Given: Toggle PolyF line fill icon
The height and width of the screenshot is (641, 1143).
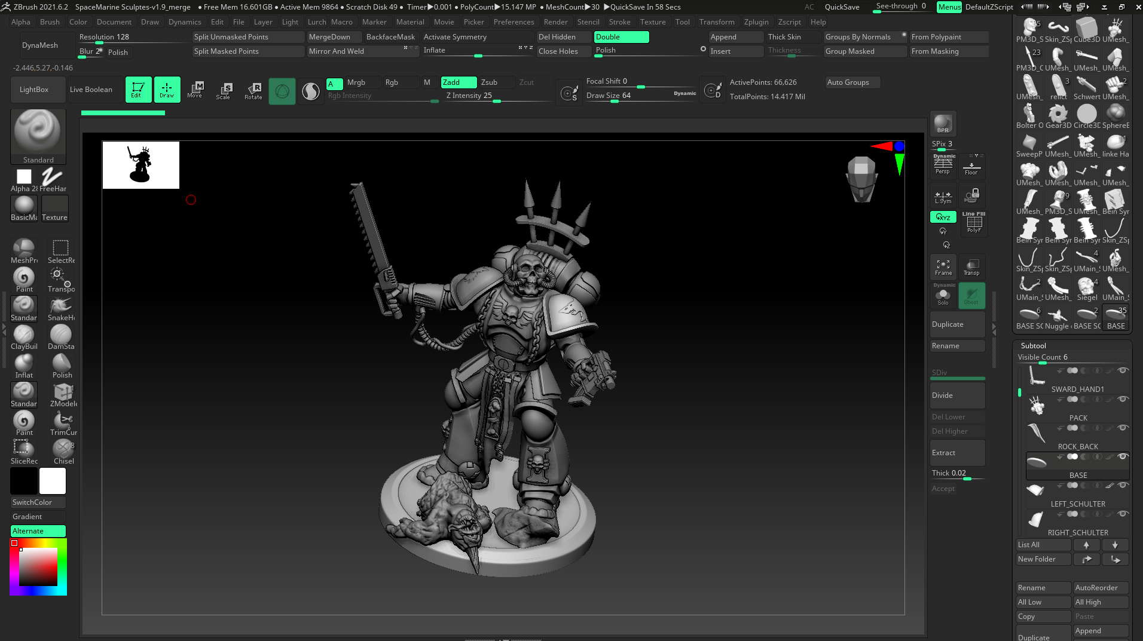Looking at the screenshot, I should (x=974, y=223).
